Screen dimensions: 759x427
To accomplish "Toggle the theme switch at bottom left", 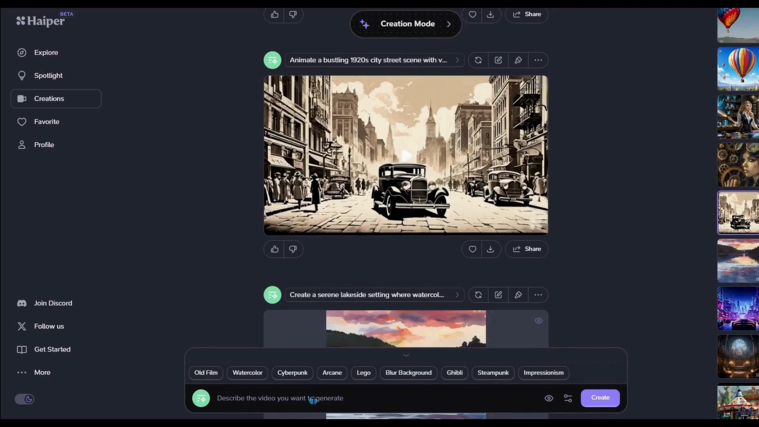I will (24, 399).
